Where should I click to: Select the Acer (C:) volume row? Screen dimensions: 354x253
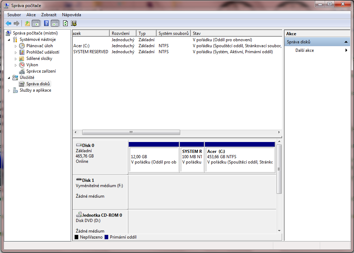coord(177,46)
